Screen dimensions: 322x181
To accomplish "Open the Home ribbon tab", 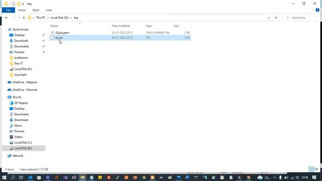I will (x=22, y=10).
